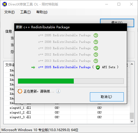Open the 帮助(H) menu
The image size is (138, 133).
pyautogui.click(x=42, y=12)
